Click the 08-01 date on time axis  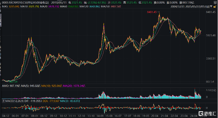click(x=35, y=116)
